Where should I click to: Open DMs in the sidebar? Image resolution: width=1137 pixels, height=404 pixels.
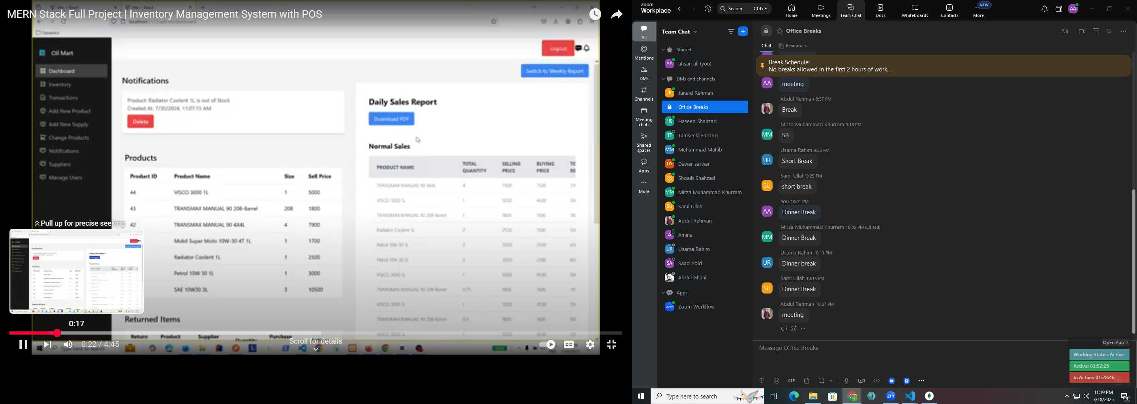pyautogui.click(x=644, y=73)
